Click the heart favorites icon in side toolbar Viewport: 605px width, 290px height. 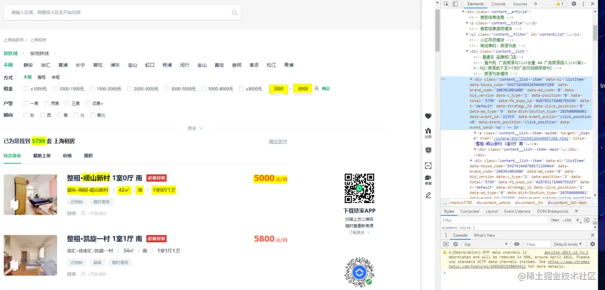428,116
